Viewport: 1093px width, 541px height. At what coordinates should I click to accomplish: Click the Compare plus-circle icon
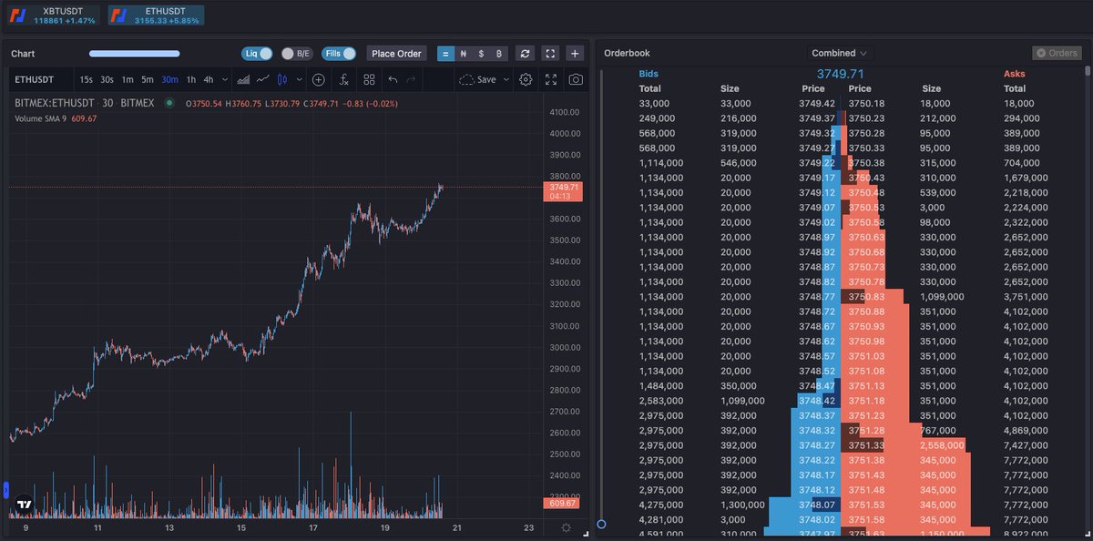pos(318,79)
